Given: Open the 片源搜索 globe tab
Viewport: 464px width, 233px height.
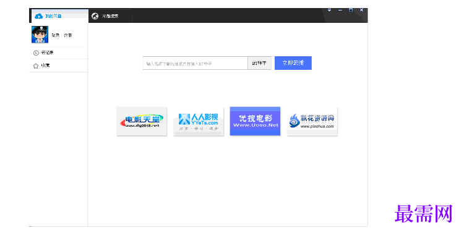Looking at the screenshot, I should [110, 16].
